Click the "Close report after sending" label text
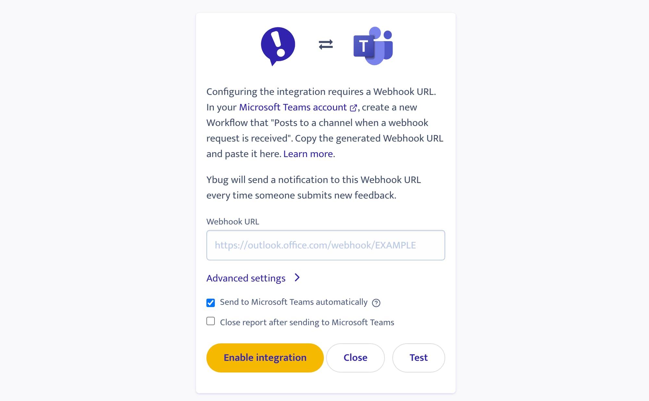 (307, 322)
